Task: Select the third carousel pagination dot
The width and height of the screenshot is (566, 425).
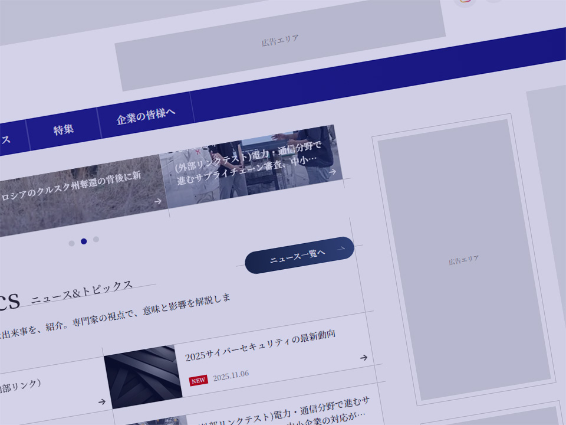Action: coord(96,239)
